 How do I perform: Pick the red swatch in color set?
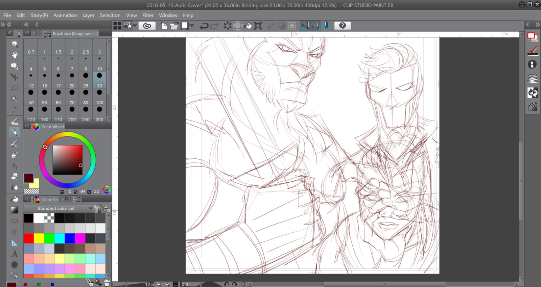[x=29, y=238]
